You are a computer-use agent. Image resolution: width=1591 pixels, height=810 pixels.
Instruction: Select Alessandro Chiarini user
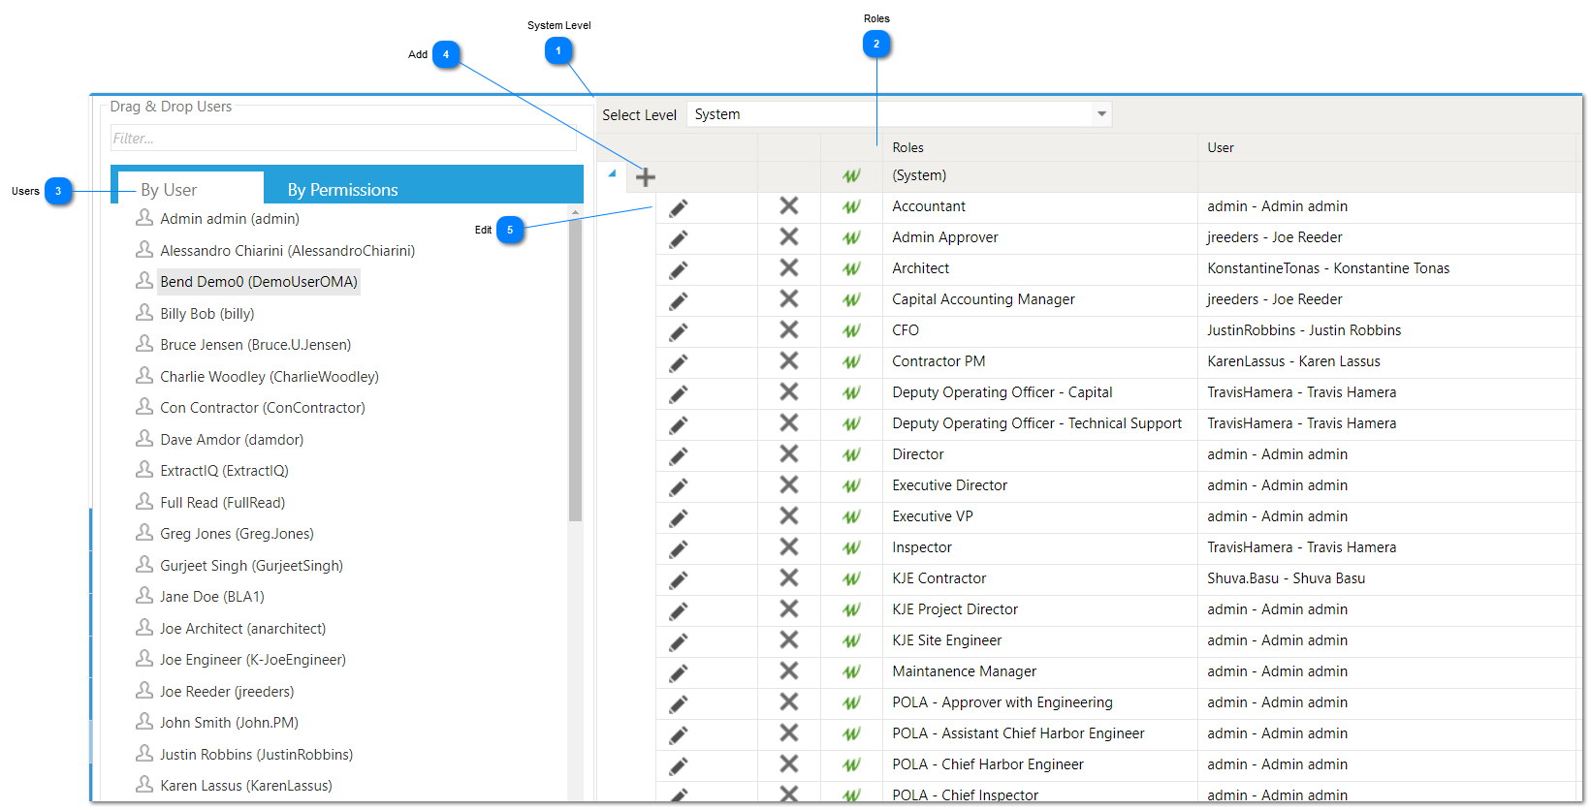click(288, 251)
